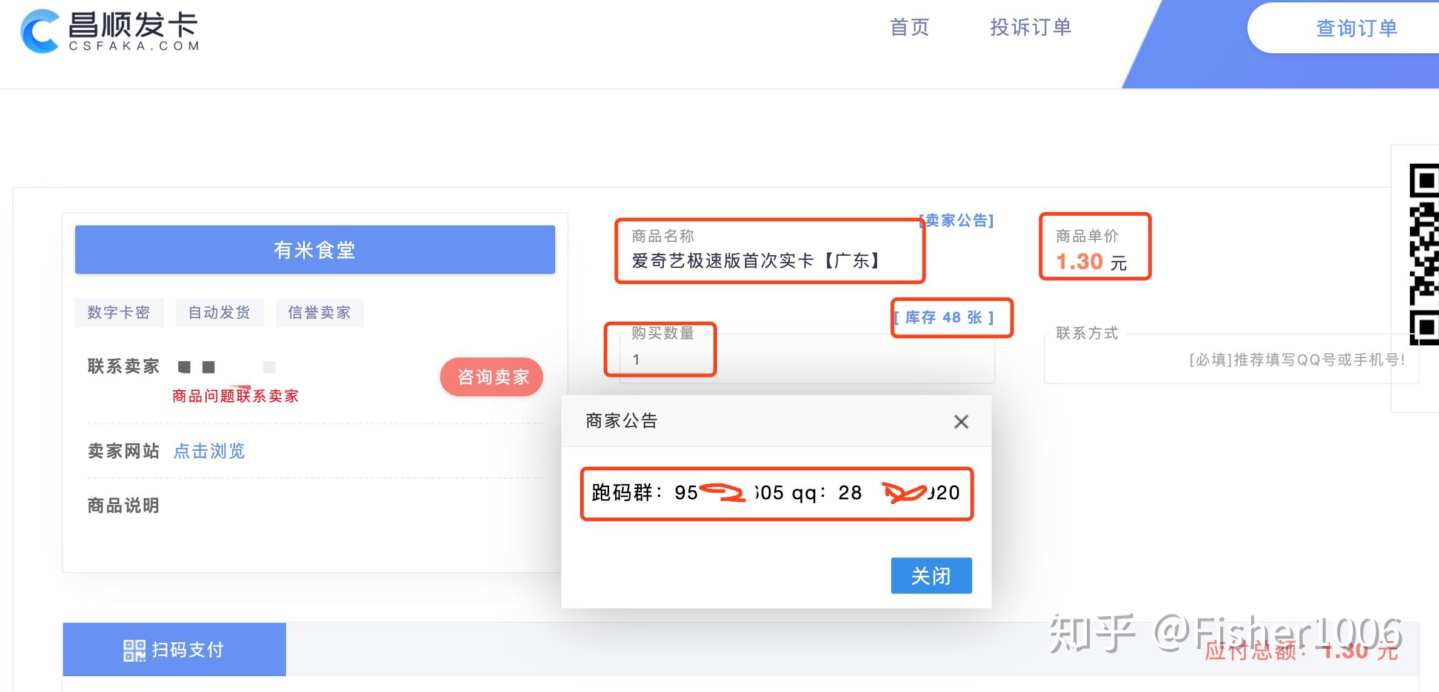Click the 自动发货 tag
Viewport: 1439px width, 692px height.
[x=219, y=312]
